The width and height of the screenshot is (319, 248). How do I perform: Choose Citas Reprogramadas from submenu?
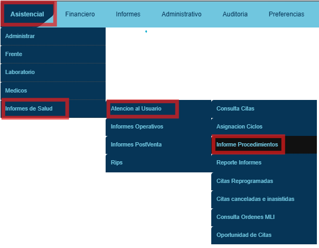pyautogui.click(x=245, y=180)
